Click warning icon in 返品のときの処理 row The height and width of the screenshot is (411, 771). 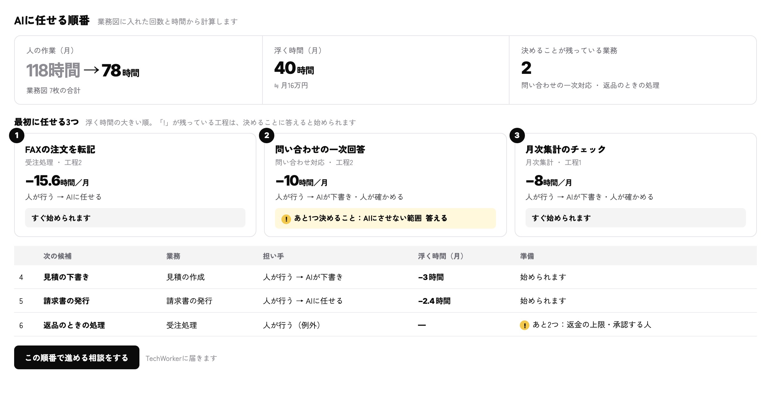(524, 325)
